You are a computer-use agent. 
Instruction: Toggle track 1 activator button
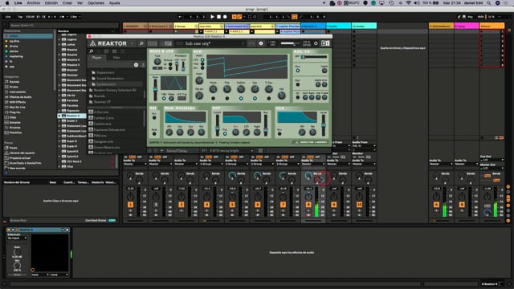130,205
